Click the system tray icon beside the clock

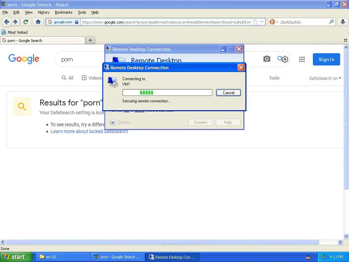coord(324,257)
